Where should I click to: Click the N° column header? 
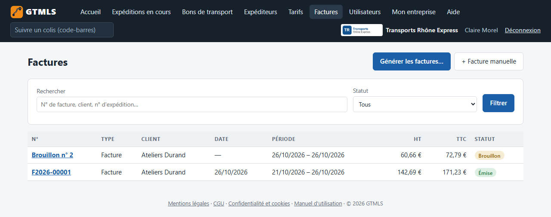pyautogui.click(x=35, y=139)
